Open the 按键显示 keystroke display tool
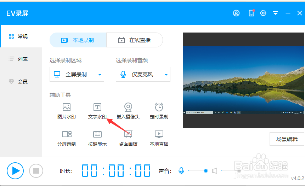This screenshot has width=305, height=186. (x=97, y=138)
